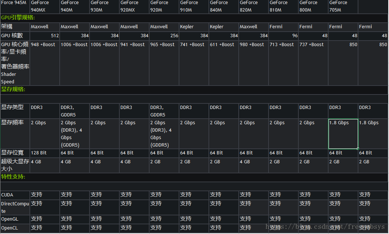Click the selected '1.8 Gbps' cell under GeForce 705M
Viewport: 389px width, 234px height.
click(343, 134)
